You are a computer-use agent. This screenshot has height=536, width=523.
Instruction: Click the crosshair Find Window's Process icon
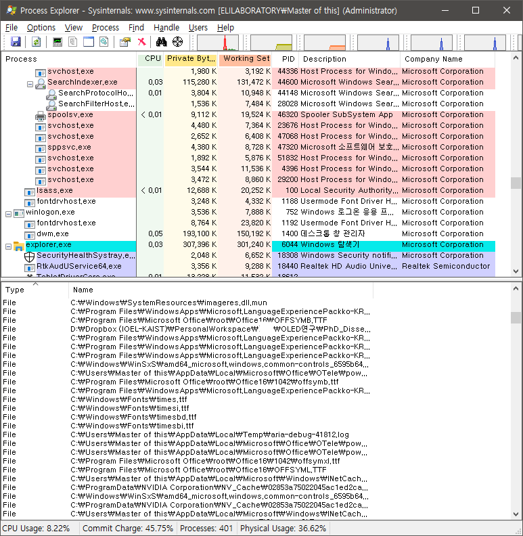click(x=177, y=42)
